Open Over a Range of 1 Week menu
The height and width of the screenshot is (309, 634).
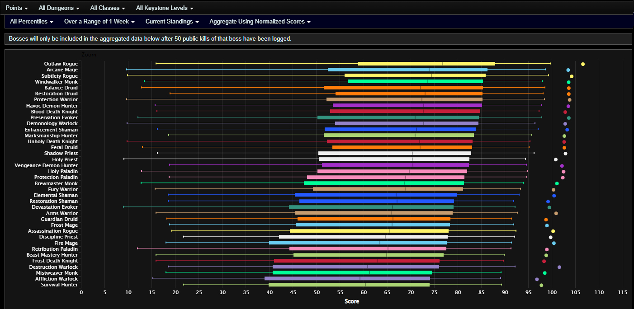99,22
